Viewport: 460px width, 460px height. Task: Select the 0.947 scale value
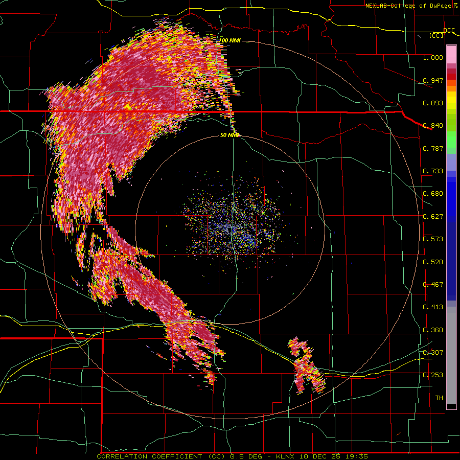(x=433, y=80)
